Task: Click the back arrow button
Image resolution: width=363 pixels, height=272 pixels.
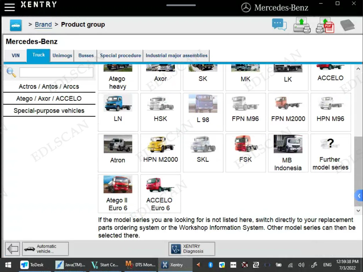Action: tap(12, 249)
